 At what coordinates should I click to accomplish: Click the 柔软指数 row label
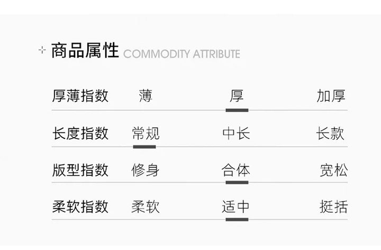(x=80, y=207)
